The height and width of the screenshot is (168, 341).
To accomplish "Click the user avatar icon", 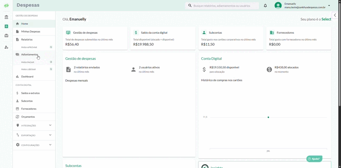I will click(x=278, y=6).
